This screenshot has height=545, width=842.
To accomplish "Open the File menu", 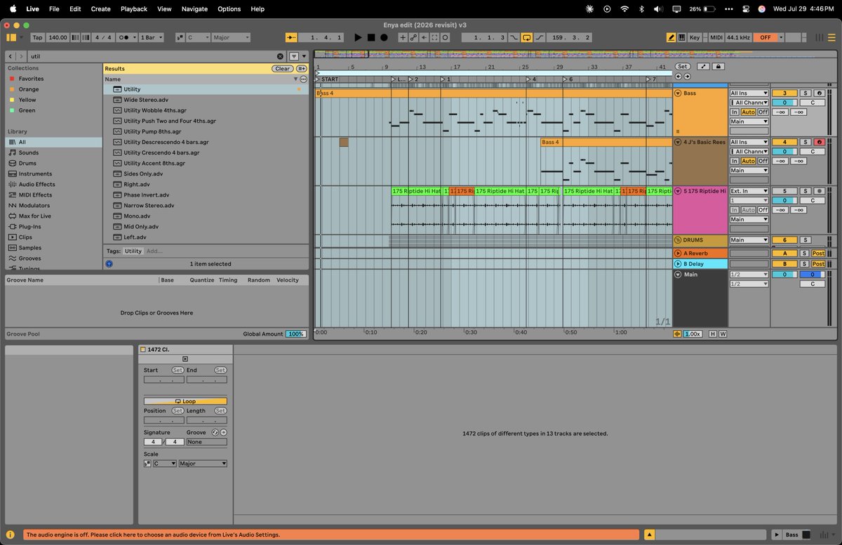I will click(54, 8).
